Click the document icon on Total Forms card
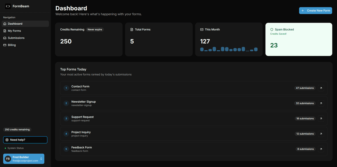337x167 pixels. [131, 29]
